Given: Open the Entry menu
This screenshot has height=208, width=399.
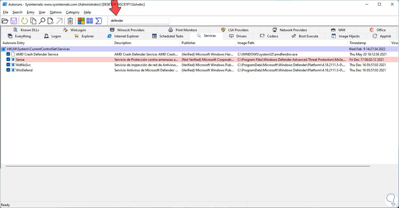Looking at the screenshot, I should coord(30,12).
